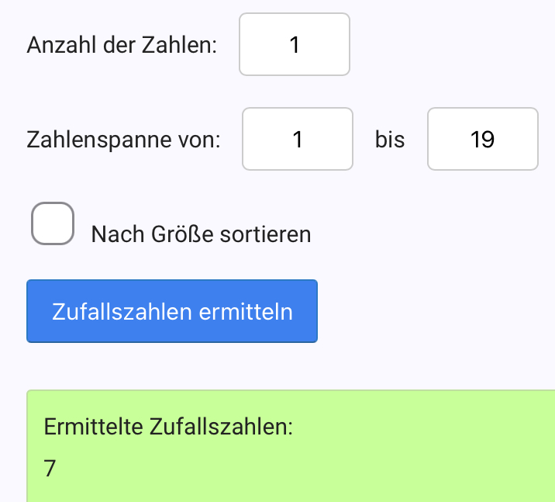
Task: Click the Zahlenspanne von label
Action: (x=123, y=140)
